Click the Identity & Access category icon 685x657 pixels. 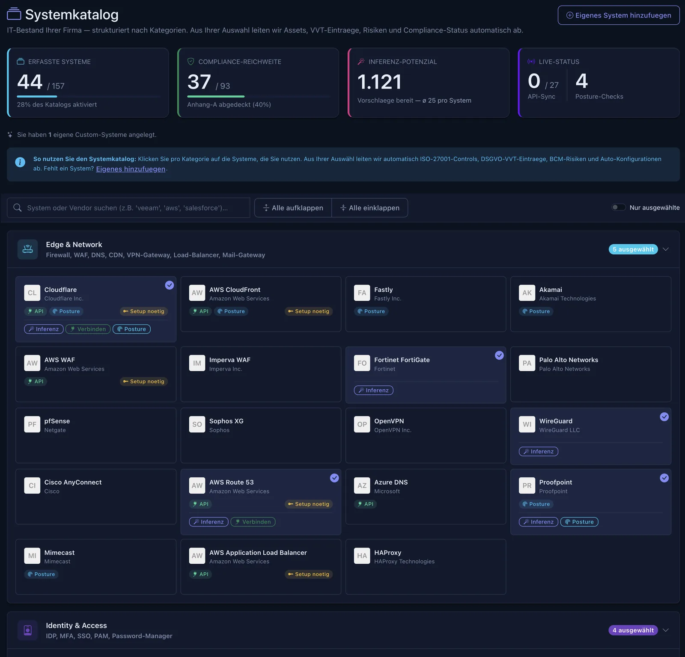28,630
